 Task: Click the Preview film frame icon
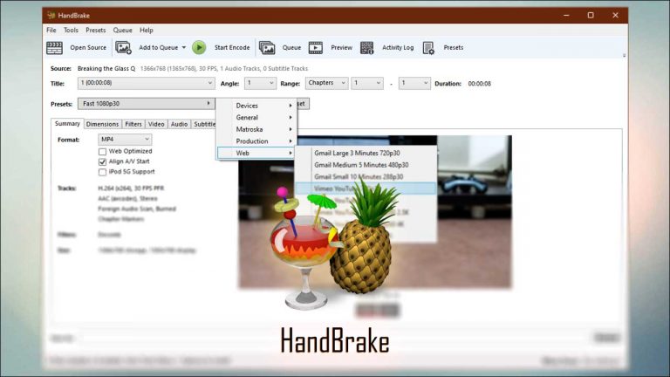[316, 48]
